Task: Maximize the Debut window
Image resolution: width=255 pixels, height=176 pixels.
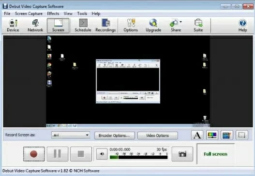Action: (x=237, y=6)
